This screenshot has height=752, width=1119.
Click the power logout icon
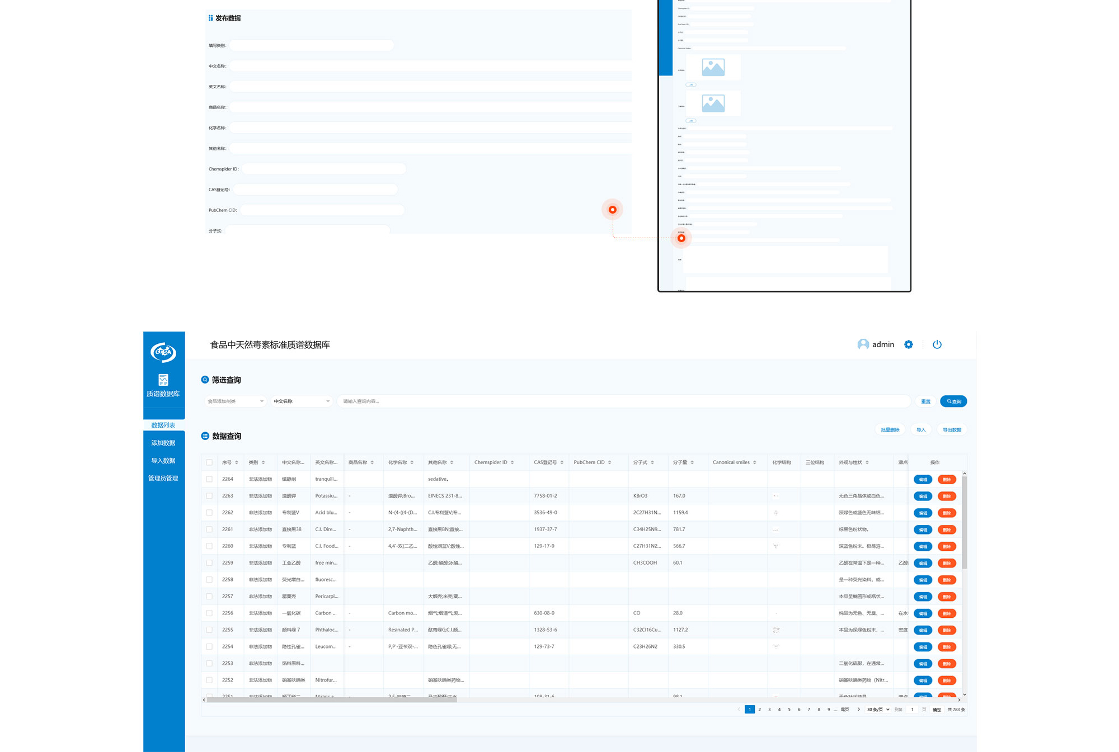pos(937,344)
